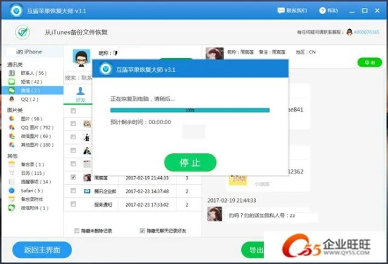Select 备忘录附件 category
Viewport: 388px width, 264px height.
(x=32, y=199)
